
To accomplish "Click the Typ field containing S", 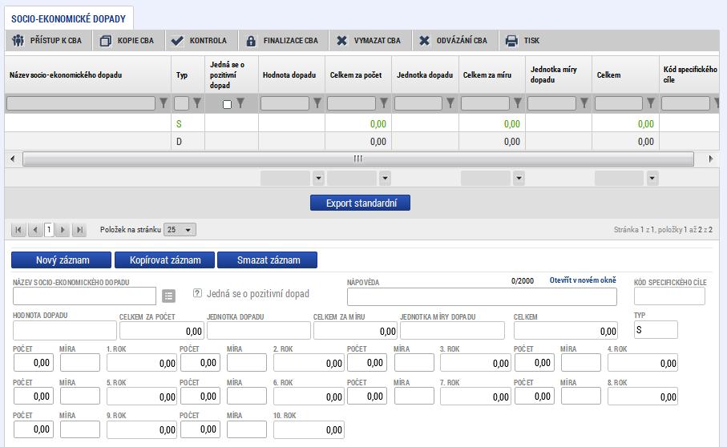I will click(x=656, y=330).
